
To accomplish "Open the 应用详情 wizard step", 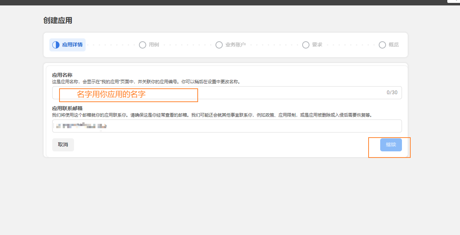I will pyautogui.click(x=67, y=45).
